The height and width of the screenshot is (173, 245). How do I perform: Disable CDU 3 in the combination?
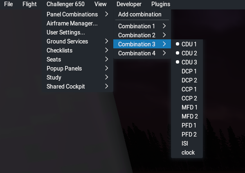[187, 62]
